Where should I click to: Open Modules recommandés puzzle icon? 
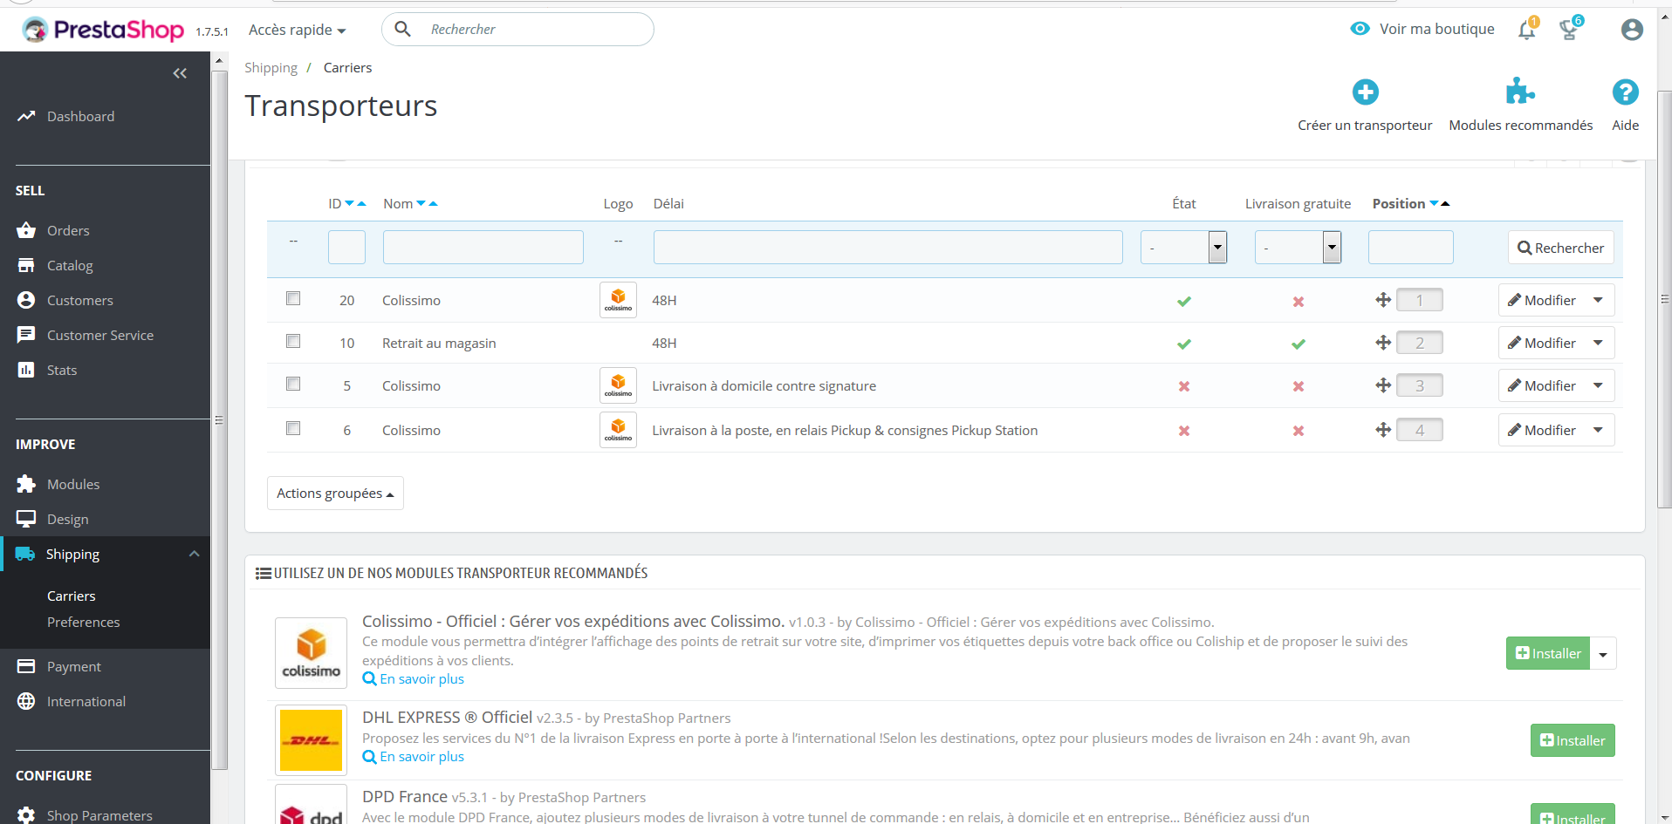click(1520, 92)
